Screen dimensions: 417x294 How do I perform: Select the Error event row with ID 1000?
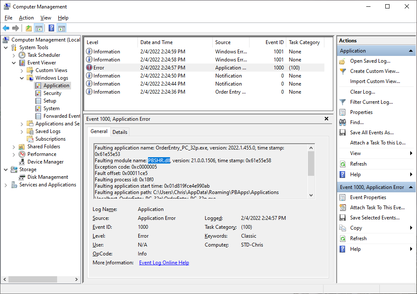coord(204,68)
